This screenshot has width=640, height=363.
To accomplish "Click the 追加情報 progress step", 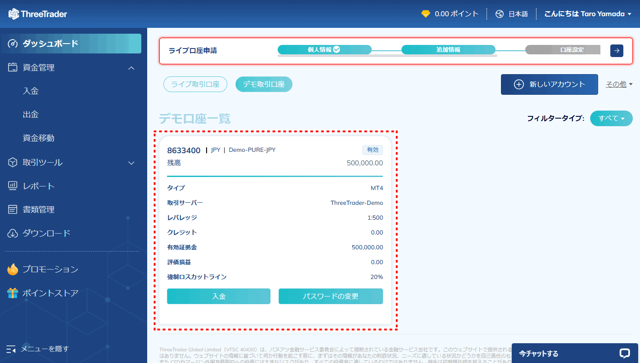I will coord(448,49).
